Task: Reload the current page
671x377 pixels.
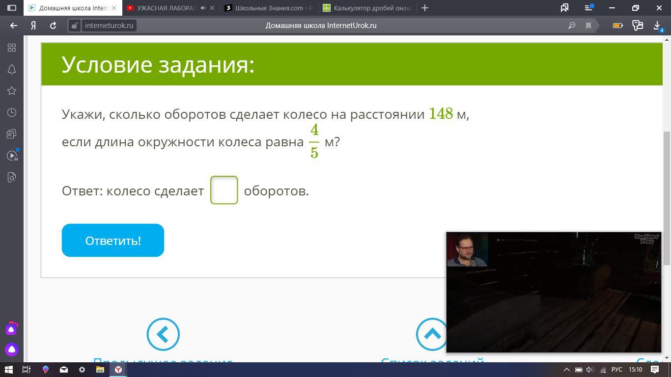Action: [x=53, y=26]
